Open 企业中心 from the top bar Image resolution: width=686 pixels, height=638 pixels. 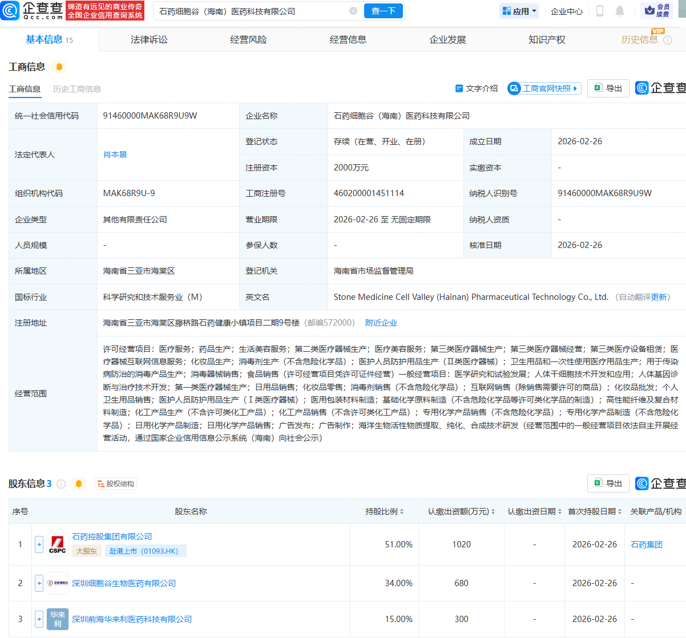click(566, 11)
